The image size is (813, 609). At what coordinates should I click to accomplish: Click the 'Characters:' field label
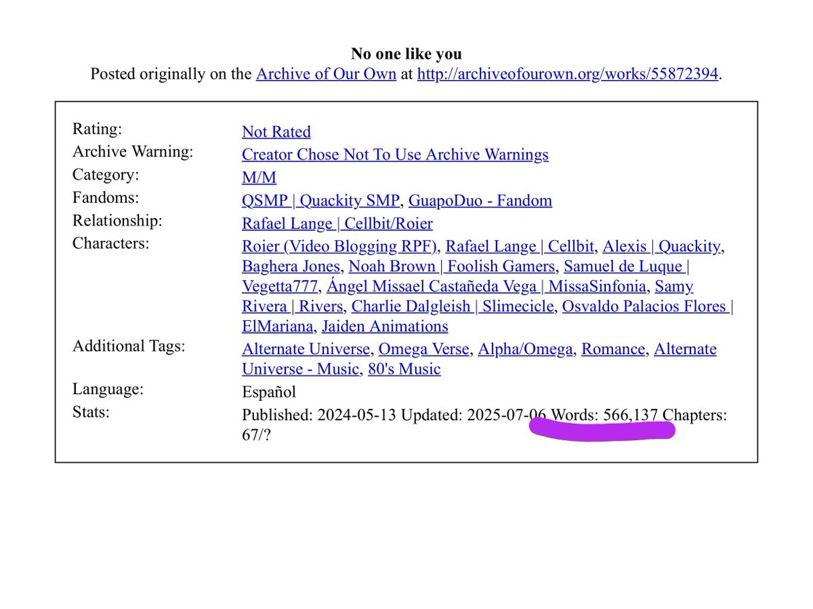coord(111,243)
